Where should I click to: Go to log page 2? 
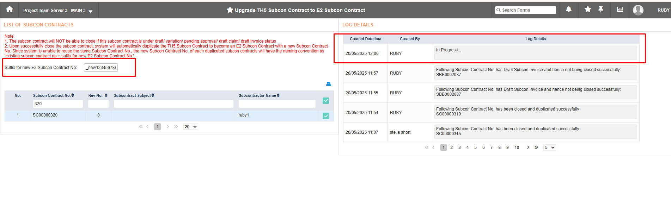[451, 147]
